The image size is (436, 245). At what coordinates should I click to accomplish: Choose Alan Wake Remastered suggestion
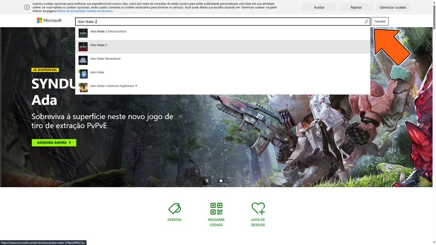222,60
